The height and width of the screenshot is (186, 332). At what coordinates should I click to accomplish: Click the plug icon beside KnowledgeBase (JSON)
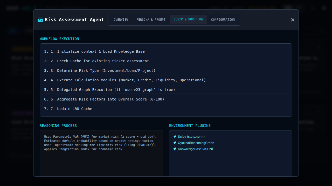tap(175, 149)
